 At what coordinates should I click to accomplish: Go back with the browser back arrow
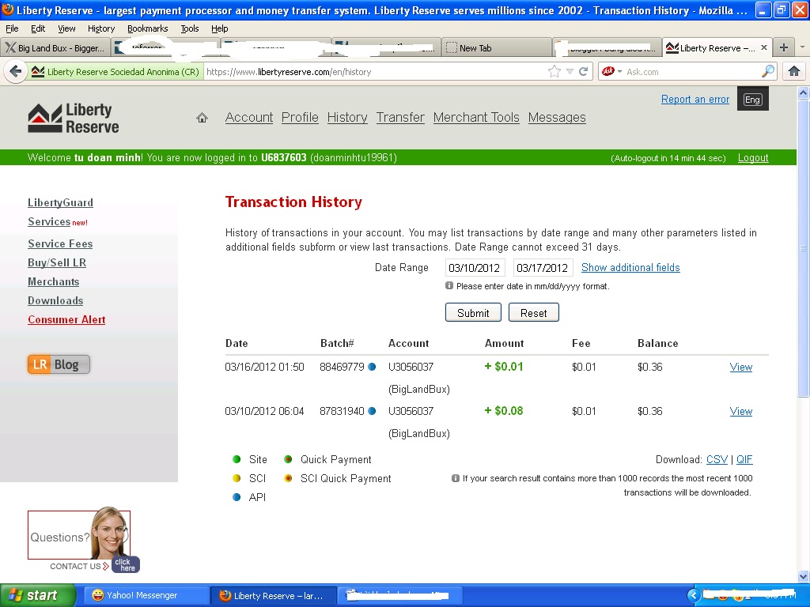click(x=16, y=71)
